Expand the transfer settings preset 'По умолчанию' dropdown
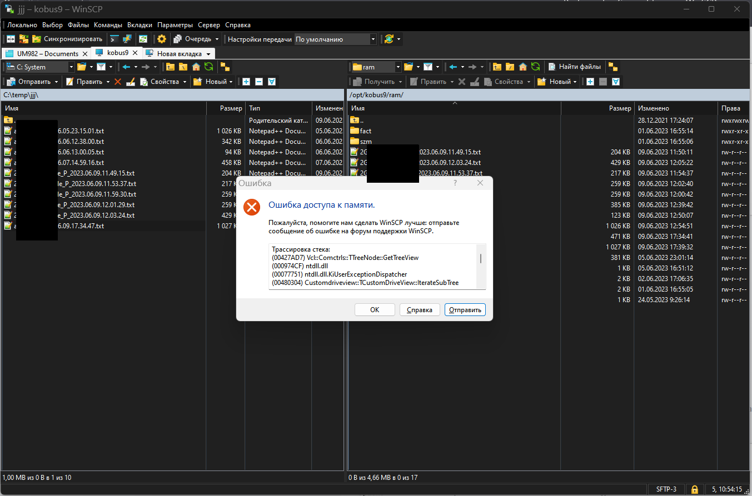 pyautogui.click(x=373, y=39)
